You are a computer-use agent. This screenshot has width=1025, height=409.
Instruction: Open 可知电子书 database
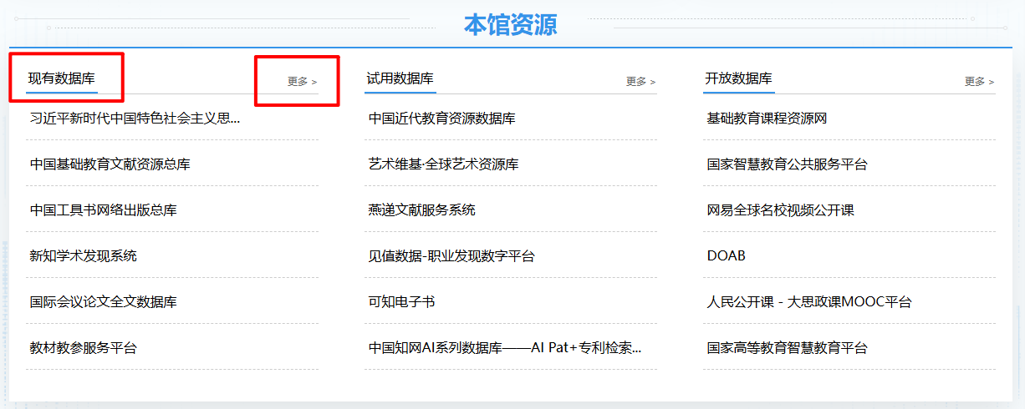[x=401, y=302]
